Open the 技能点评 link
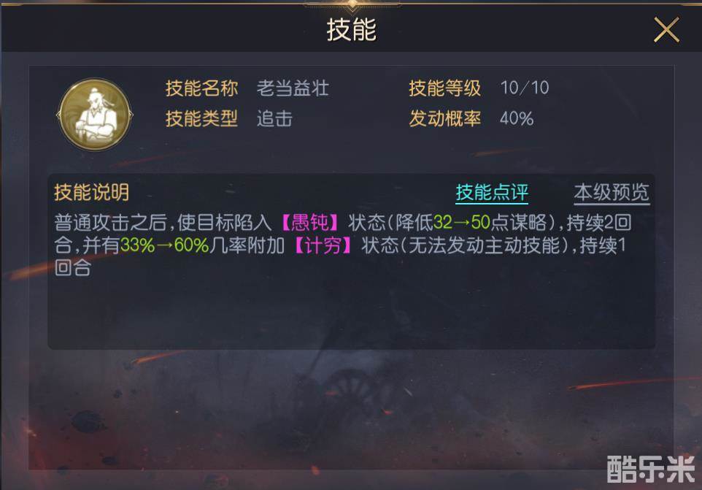The image size is (702, 490). tap(492, 193)
